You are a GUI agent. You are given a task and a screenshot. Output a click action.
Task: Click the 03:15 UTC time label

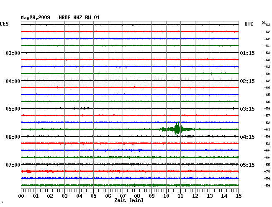(x=247, y=109)
